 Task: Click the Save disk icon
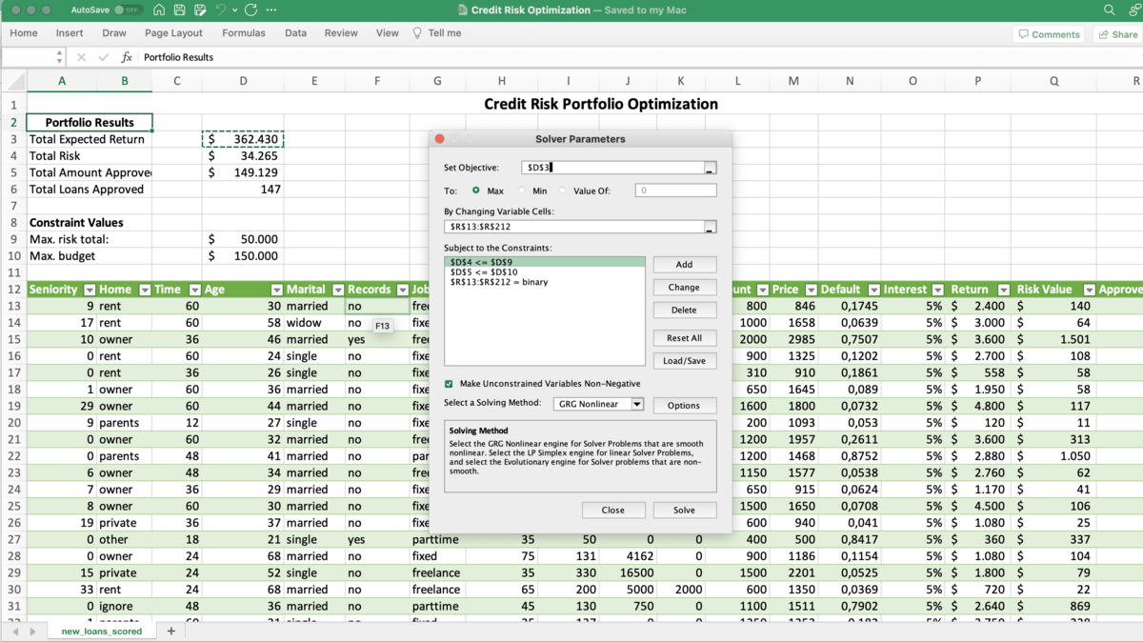(178, 10)
